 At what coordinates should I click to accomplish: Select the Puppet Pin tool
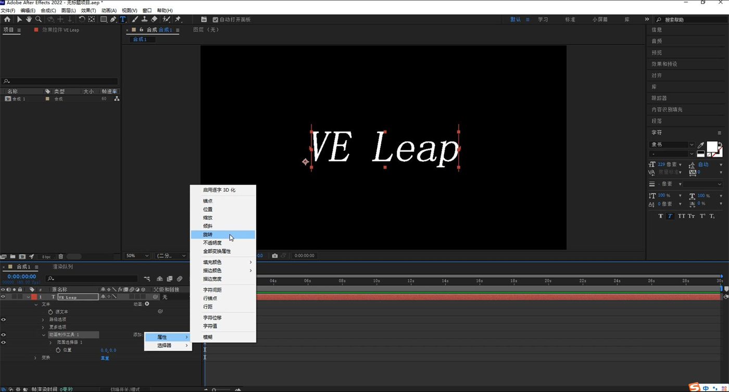coord(178,19)
